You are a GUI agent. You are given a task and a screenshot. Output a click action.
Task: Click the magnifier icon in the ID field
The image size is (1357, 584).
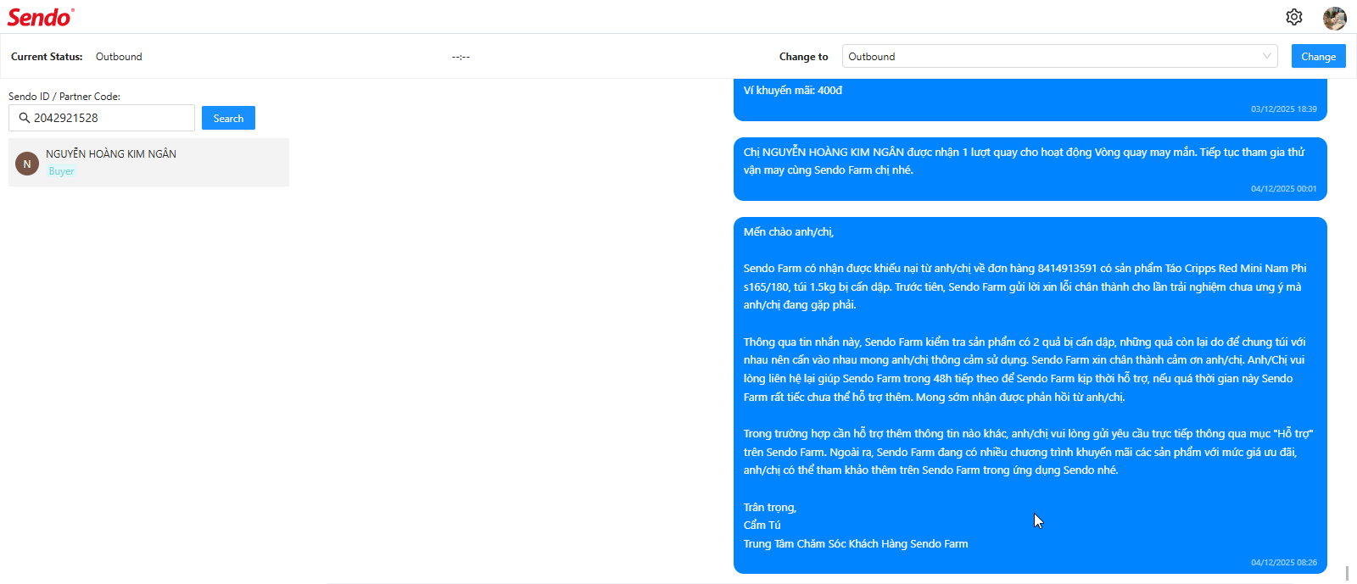point(25,118)
